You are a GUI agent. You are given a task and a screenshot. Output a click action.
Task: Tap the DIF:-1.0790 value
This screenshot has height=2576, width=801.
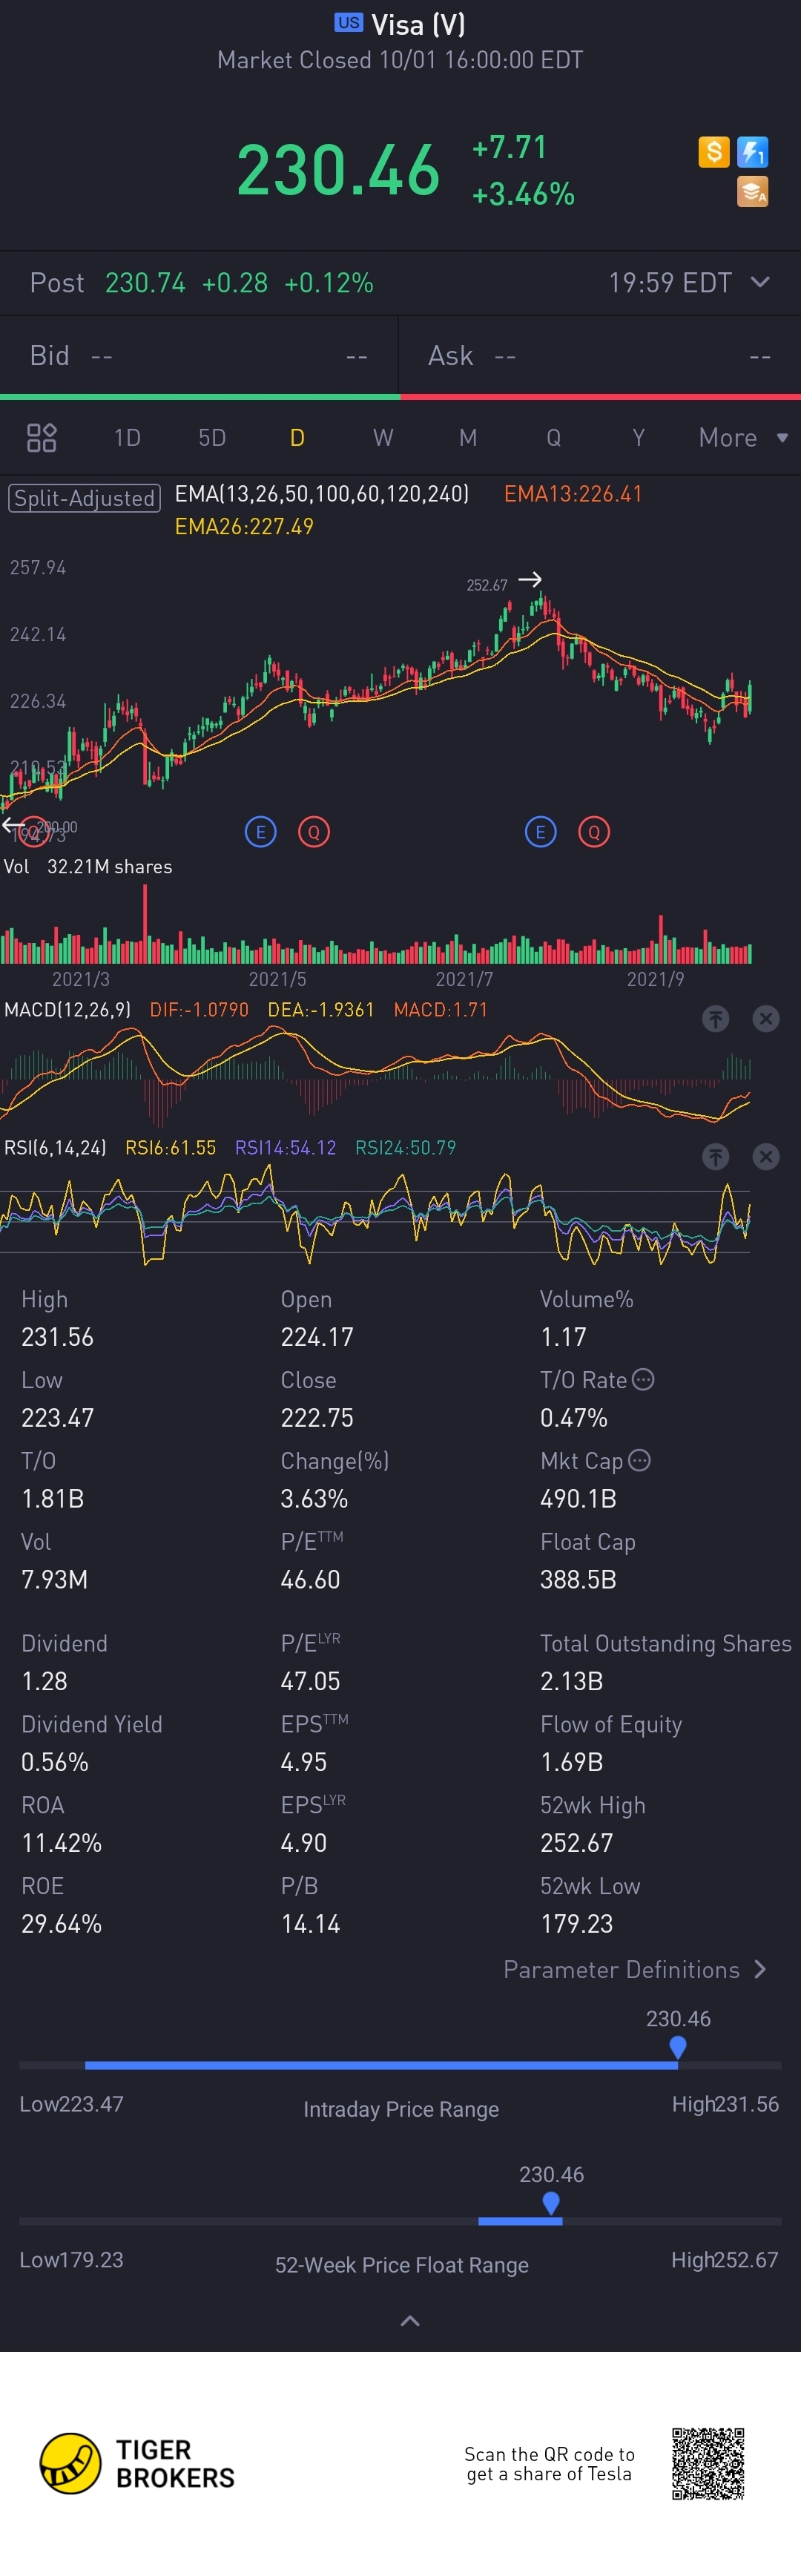(199, 1009)
